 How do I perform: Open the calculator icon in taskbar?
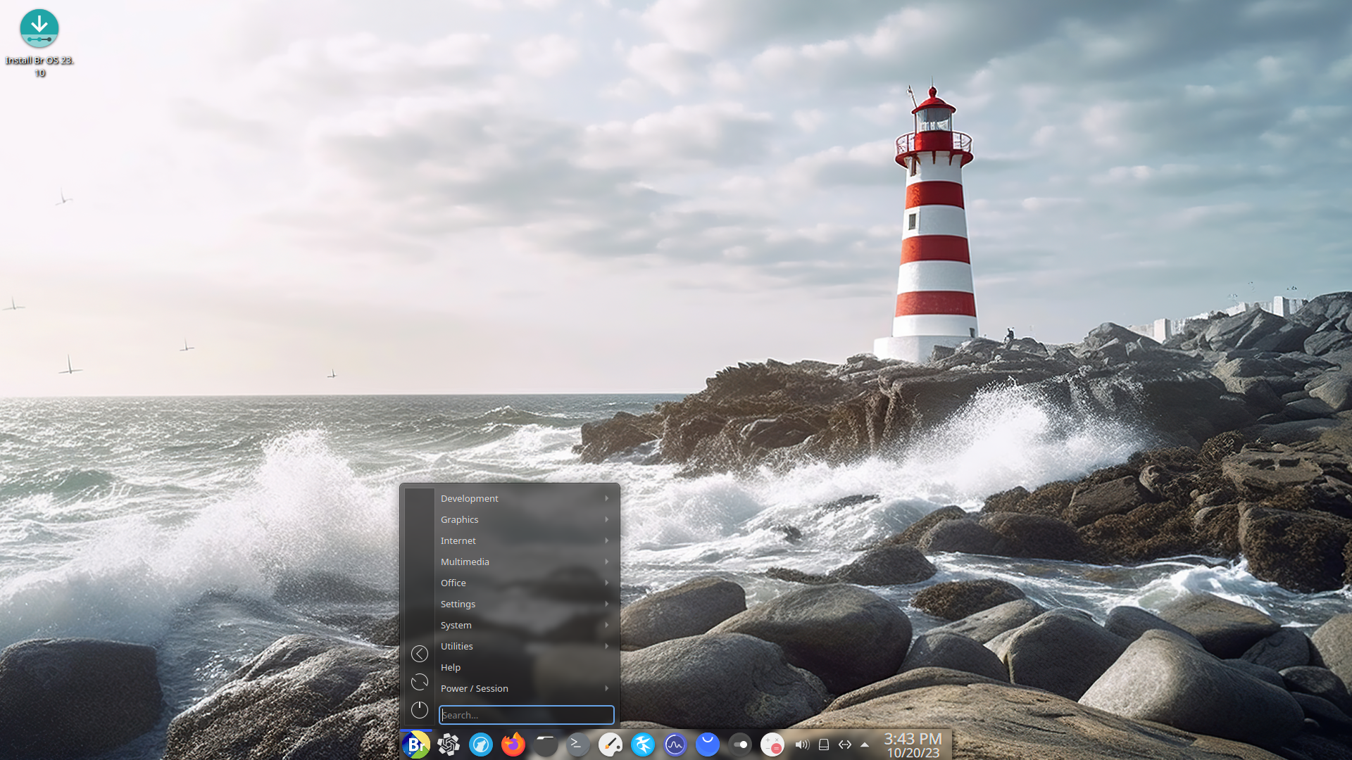(772, 745)
